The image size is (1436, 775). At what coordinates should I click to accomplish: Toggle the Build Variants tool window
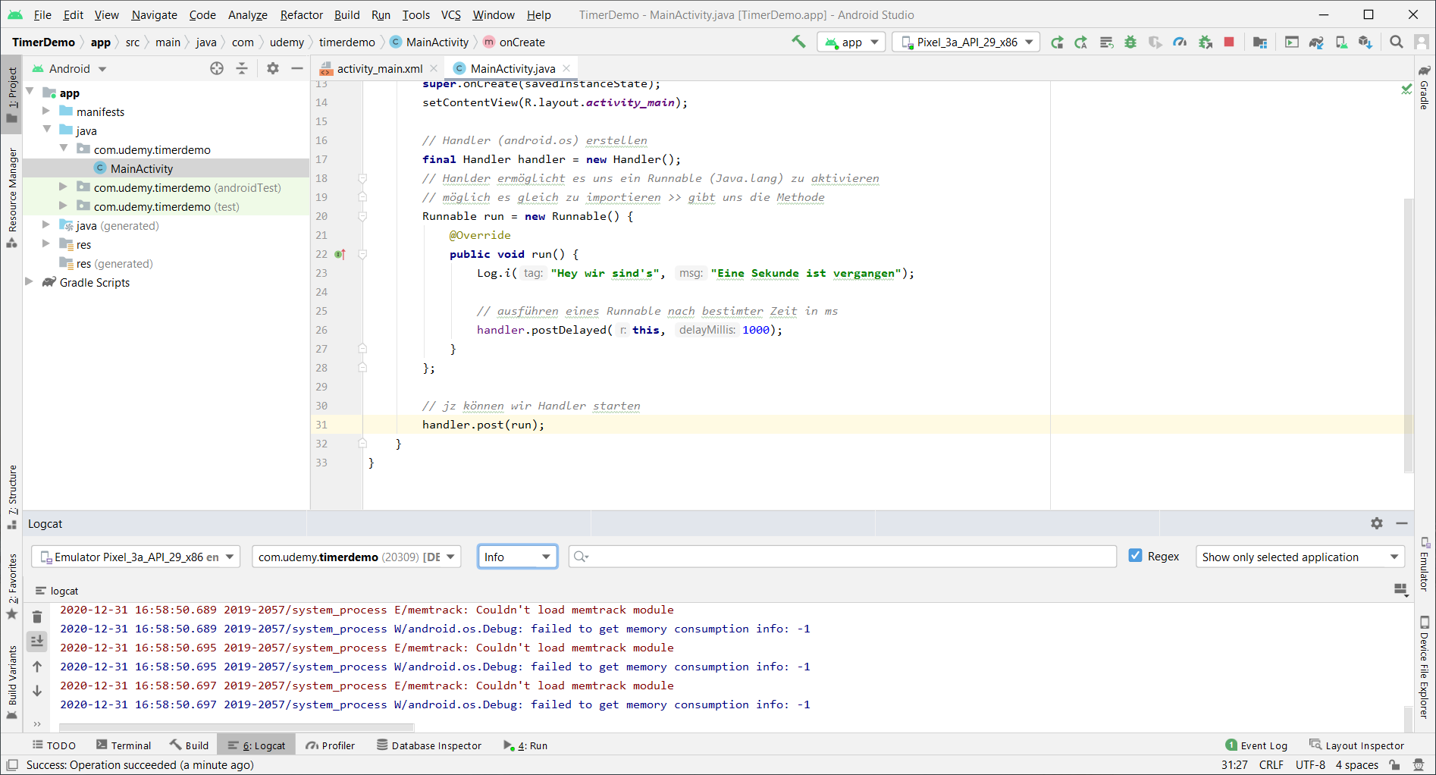click(12, 681)
